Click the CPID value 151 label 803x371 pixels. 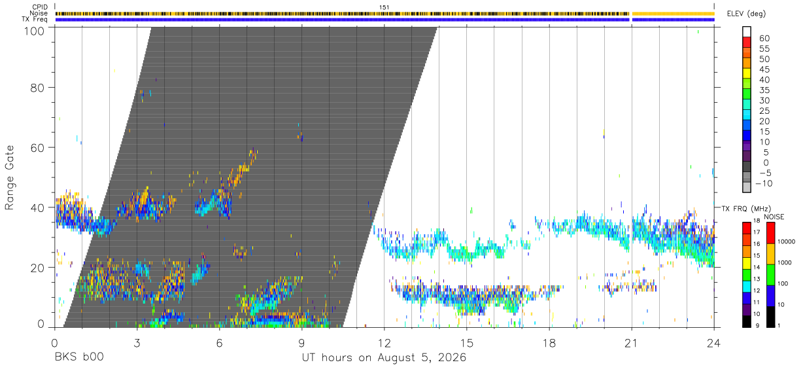pos(384,7)
